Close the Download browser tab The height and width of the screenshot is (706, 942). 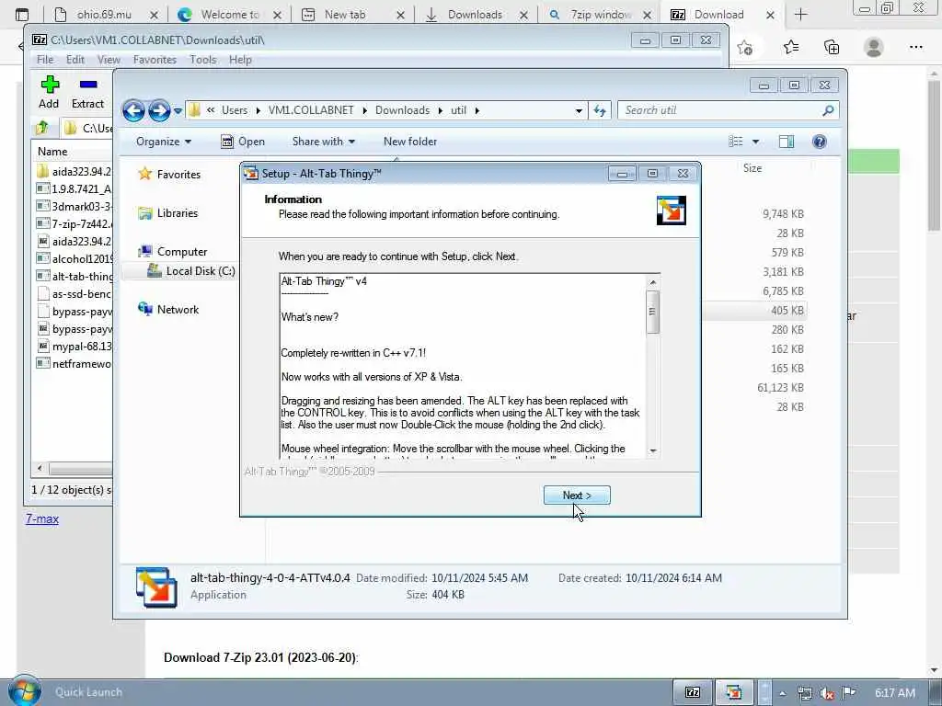(x=770, y=15)
